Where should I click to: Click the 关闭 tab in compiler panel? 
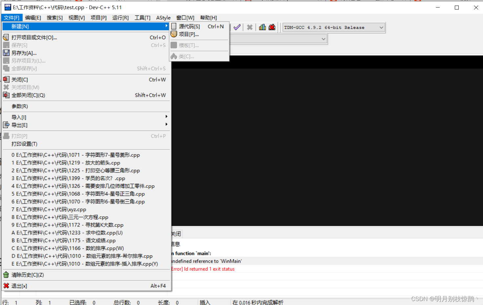pyautogui.click(x=176, y=234)
